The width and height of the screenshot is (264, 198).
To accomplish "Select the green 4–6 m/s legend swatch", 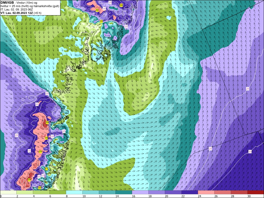I will point(41,192).
